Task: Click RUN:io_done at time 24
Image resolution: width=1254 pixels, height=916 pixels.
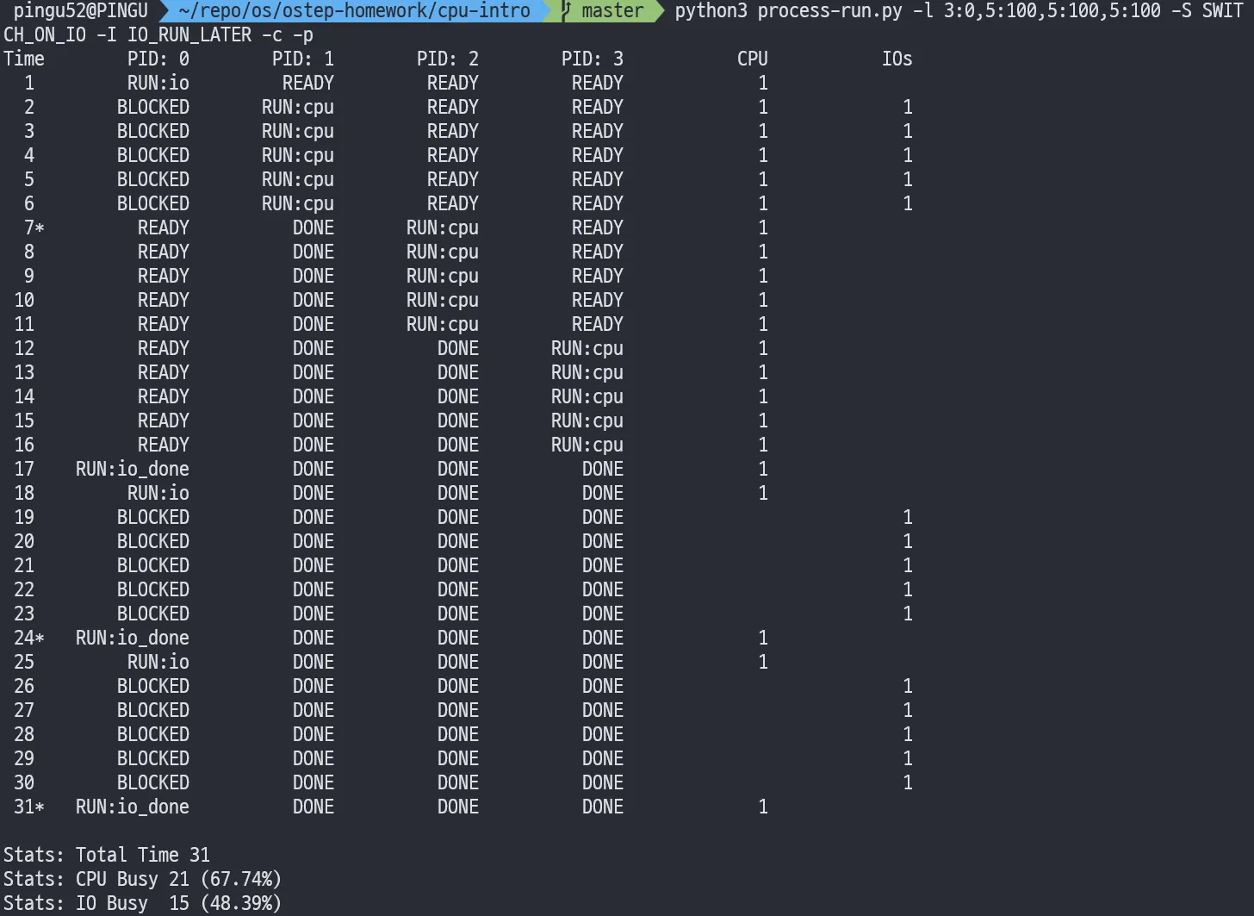Action: point(133,638)
